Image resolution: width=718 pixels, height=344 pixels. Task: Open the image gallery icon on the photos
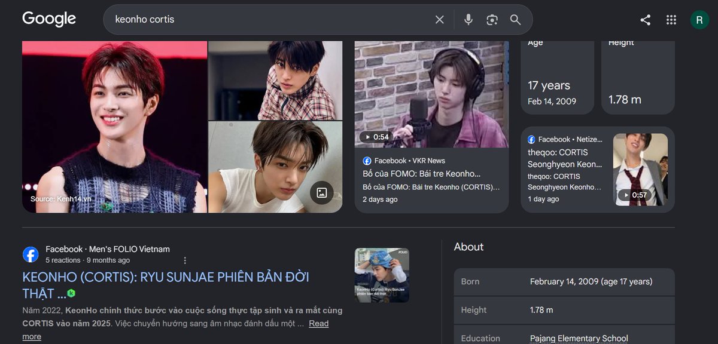click(x=321, y=192)
